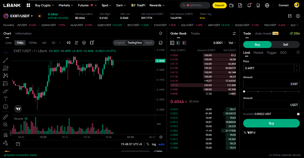Show asks only order book view

184,43
